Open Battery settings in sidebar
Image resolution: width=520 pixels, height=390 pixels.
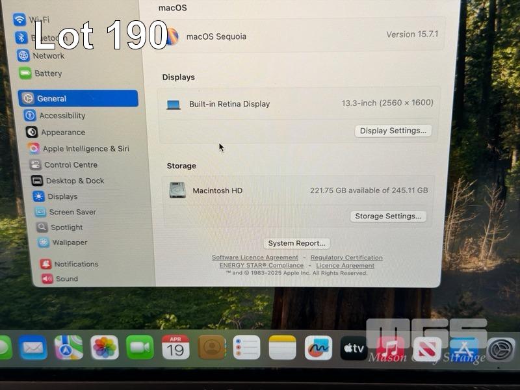40,73
